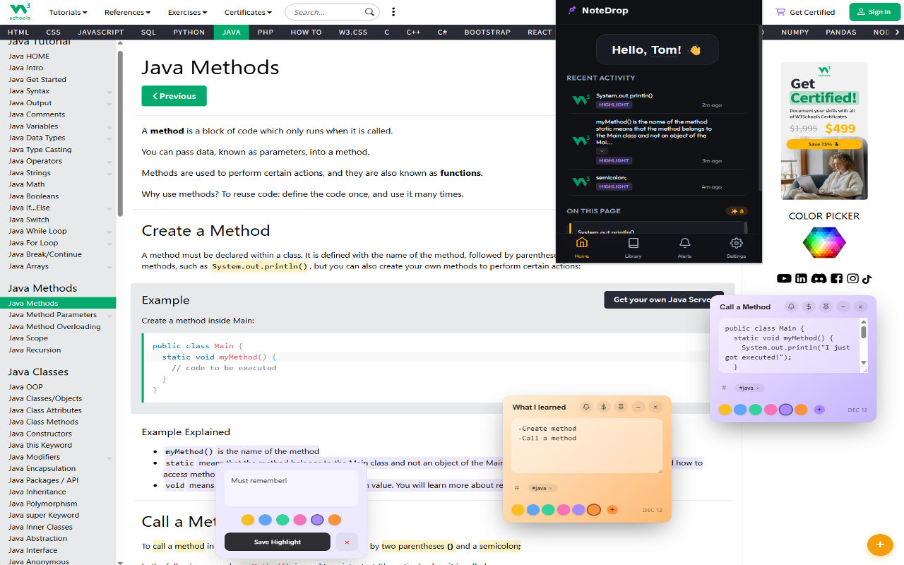Click the hash tag icon in 'What I learned' note

tap(517, 488)
